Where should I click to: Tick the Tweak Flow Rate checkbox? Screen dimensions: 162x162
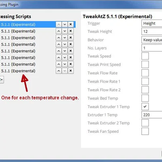tap(145, 73)
